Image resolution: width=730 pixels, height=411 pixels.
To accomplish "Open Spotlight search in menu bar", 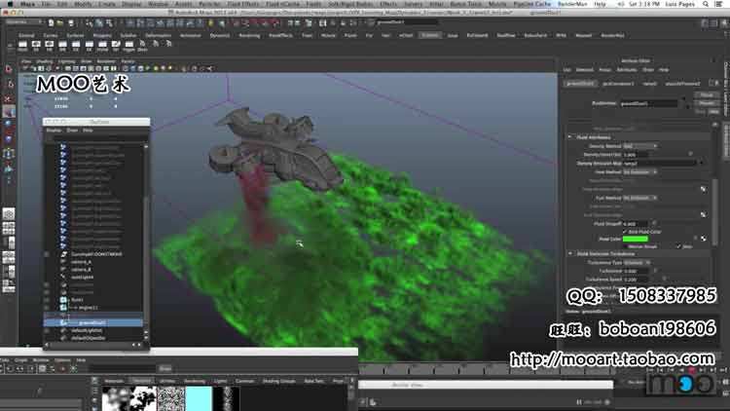I will (x=706, y=4).
